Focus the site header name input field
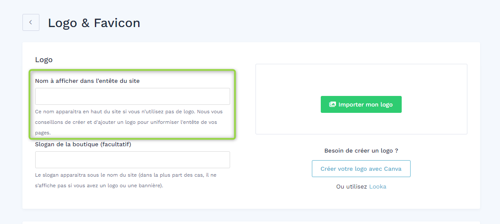500x224 pixels. point(132,96)
